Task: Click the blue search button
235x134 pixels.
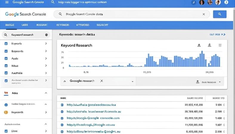Action: (220, 14)
